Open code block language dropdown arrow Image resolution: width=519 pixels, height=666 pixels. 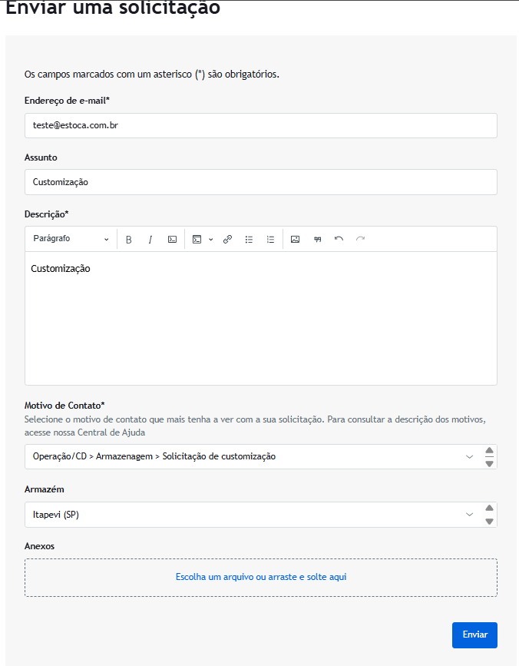click(x=210, y=240)
